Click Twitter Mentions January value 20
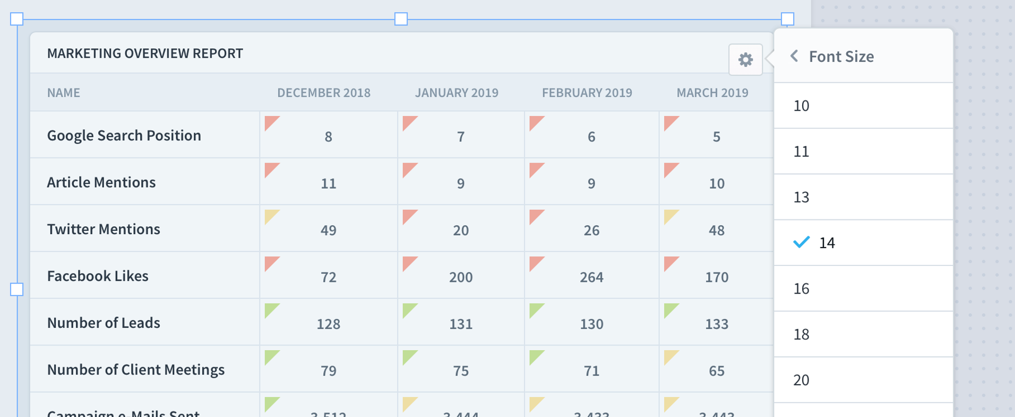Screen dimensions: 1015x417 coord(461,230)
